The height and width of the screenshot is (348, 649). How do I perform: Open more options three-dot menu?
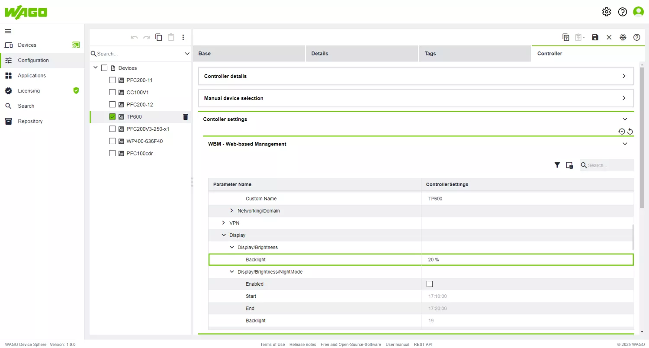[183, 37]
